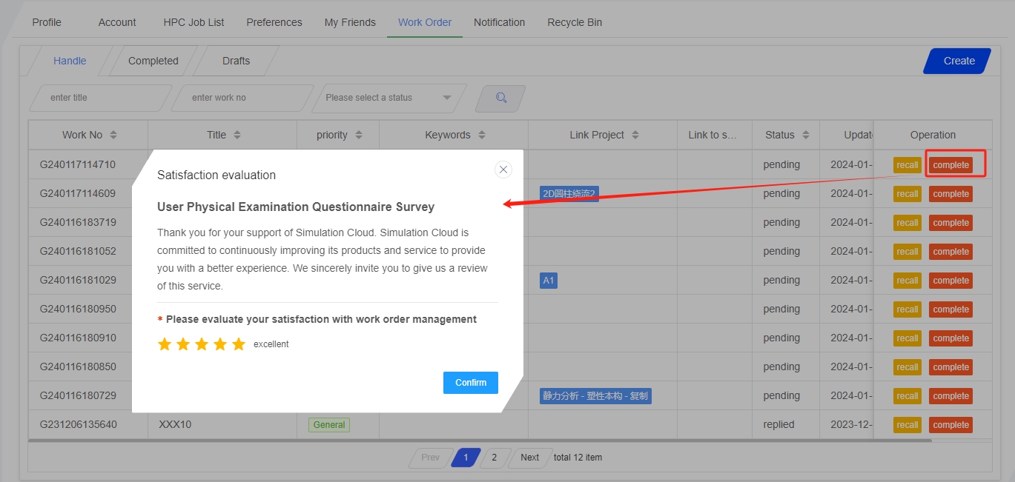Click the Create work order button
Viewport: 1015px width, 482px height.
pyautogui.click(x=958, y=61)
